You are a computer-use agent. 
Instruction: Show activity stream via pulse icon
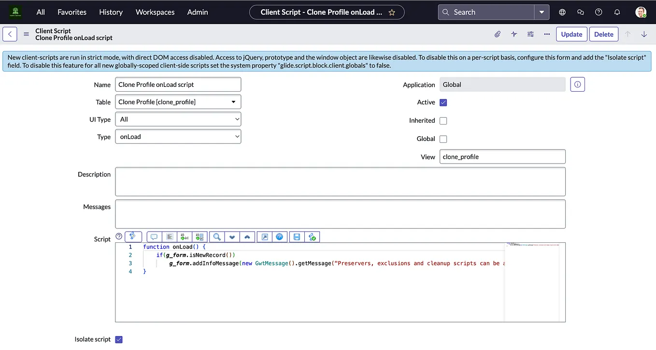[513, 34]
